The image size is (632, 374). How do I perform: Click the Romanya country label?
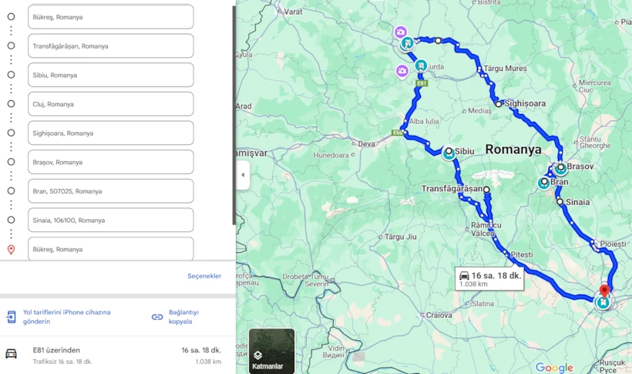click(513, 150)
